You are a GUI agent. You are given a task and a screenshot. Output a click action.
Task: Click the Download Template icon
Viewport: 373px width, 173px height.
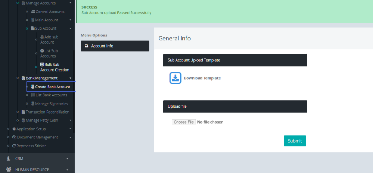pos(175,78)
